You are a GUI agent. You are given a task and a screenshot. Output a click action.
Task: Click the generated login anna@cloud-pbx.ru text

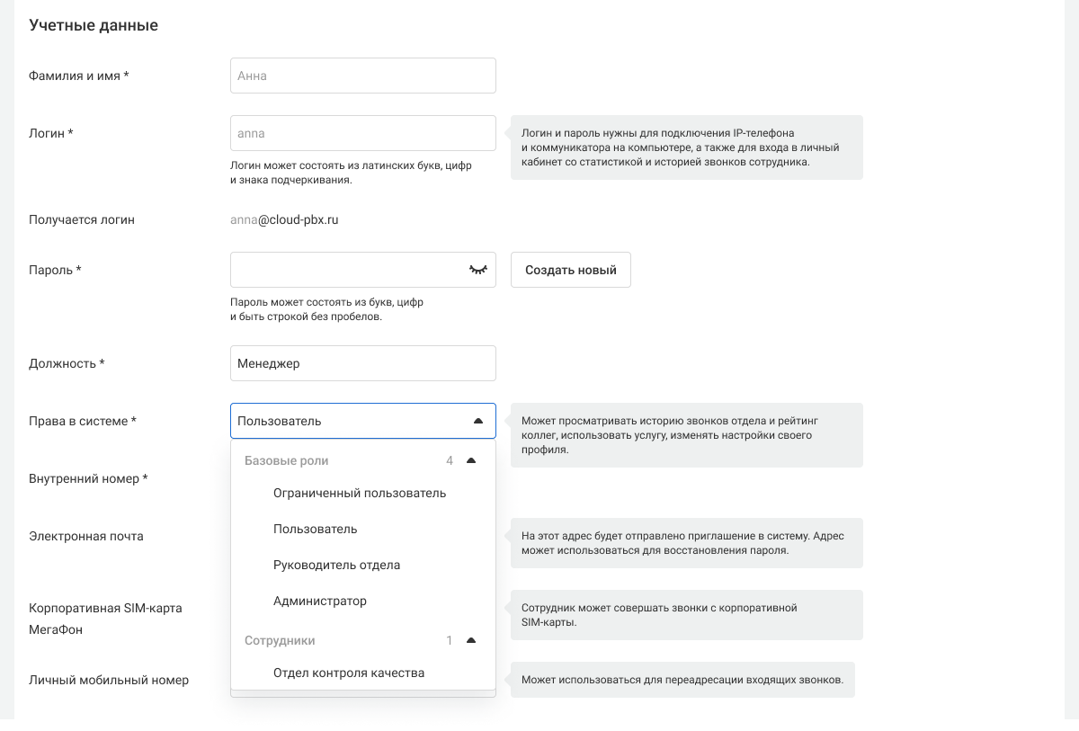click(x=284, y=219)
